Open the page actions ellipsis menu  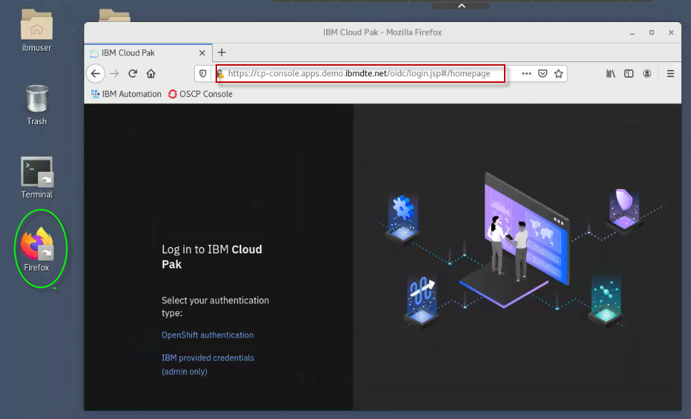coord(525,74)
